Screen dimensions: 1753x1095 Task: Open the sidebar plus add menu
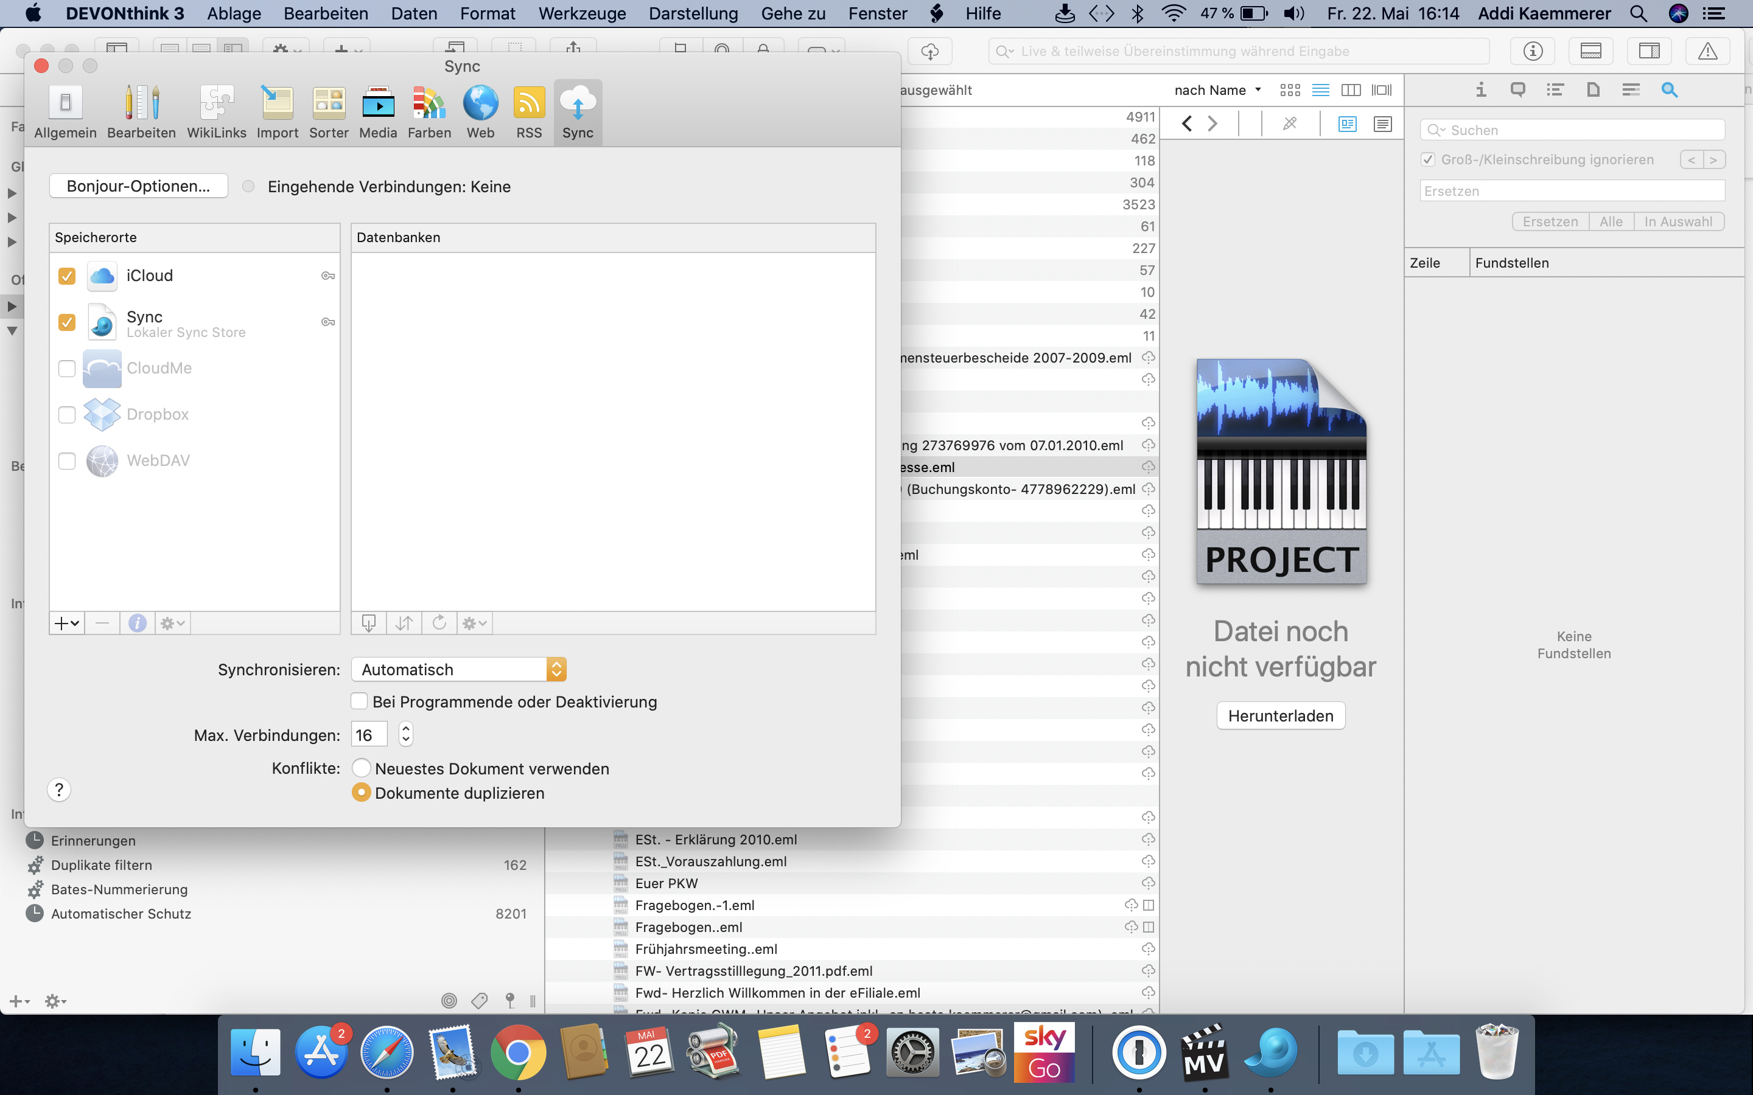click(x=19, y=1001)
